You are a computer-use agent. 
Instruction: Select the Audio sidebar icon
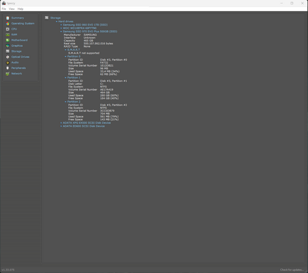coord(7,62)
